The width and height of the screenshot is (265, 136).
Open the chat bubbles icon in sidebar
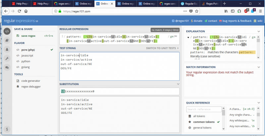[7, 68]
